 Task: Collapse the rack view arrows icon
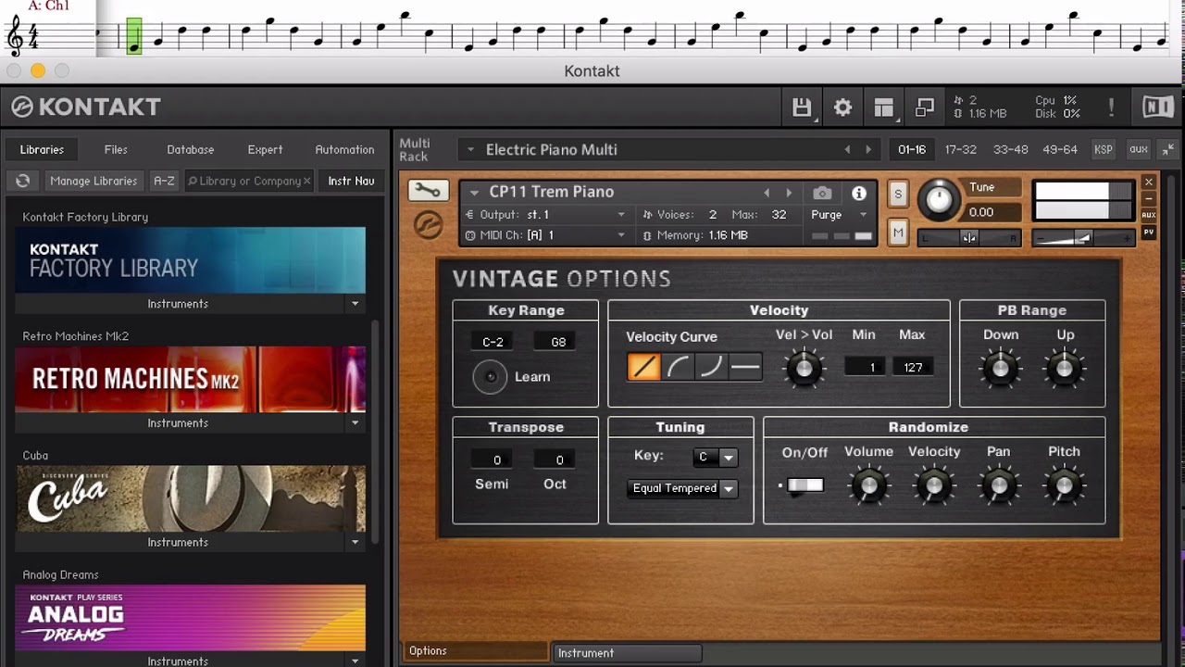click(x=1167, y=149)
